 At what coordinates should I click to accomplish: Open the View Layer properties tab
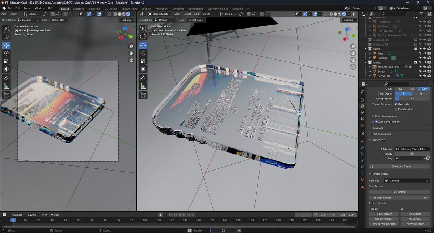(362, 112)
